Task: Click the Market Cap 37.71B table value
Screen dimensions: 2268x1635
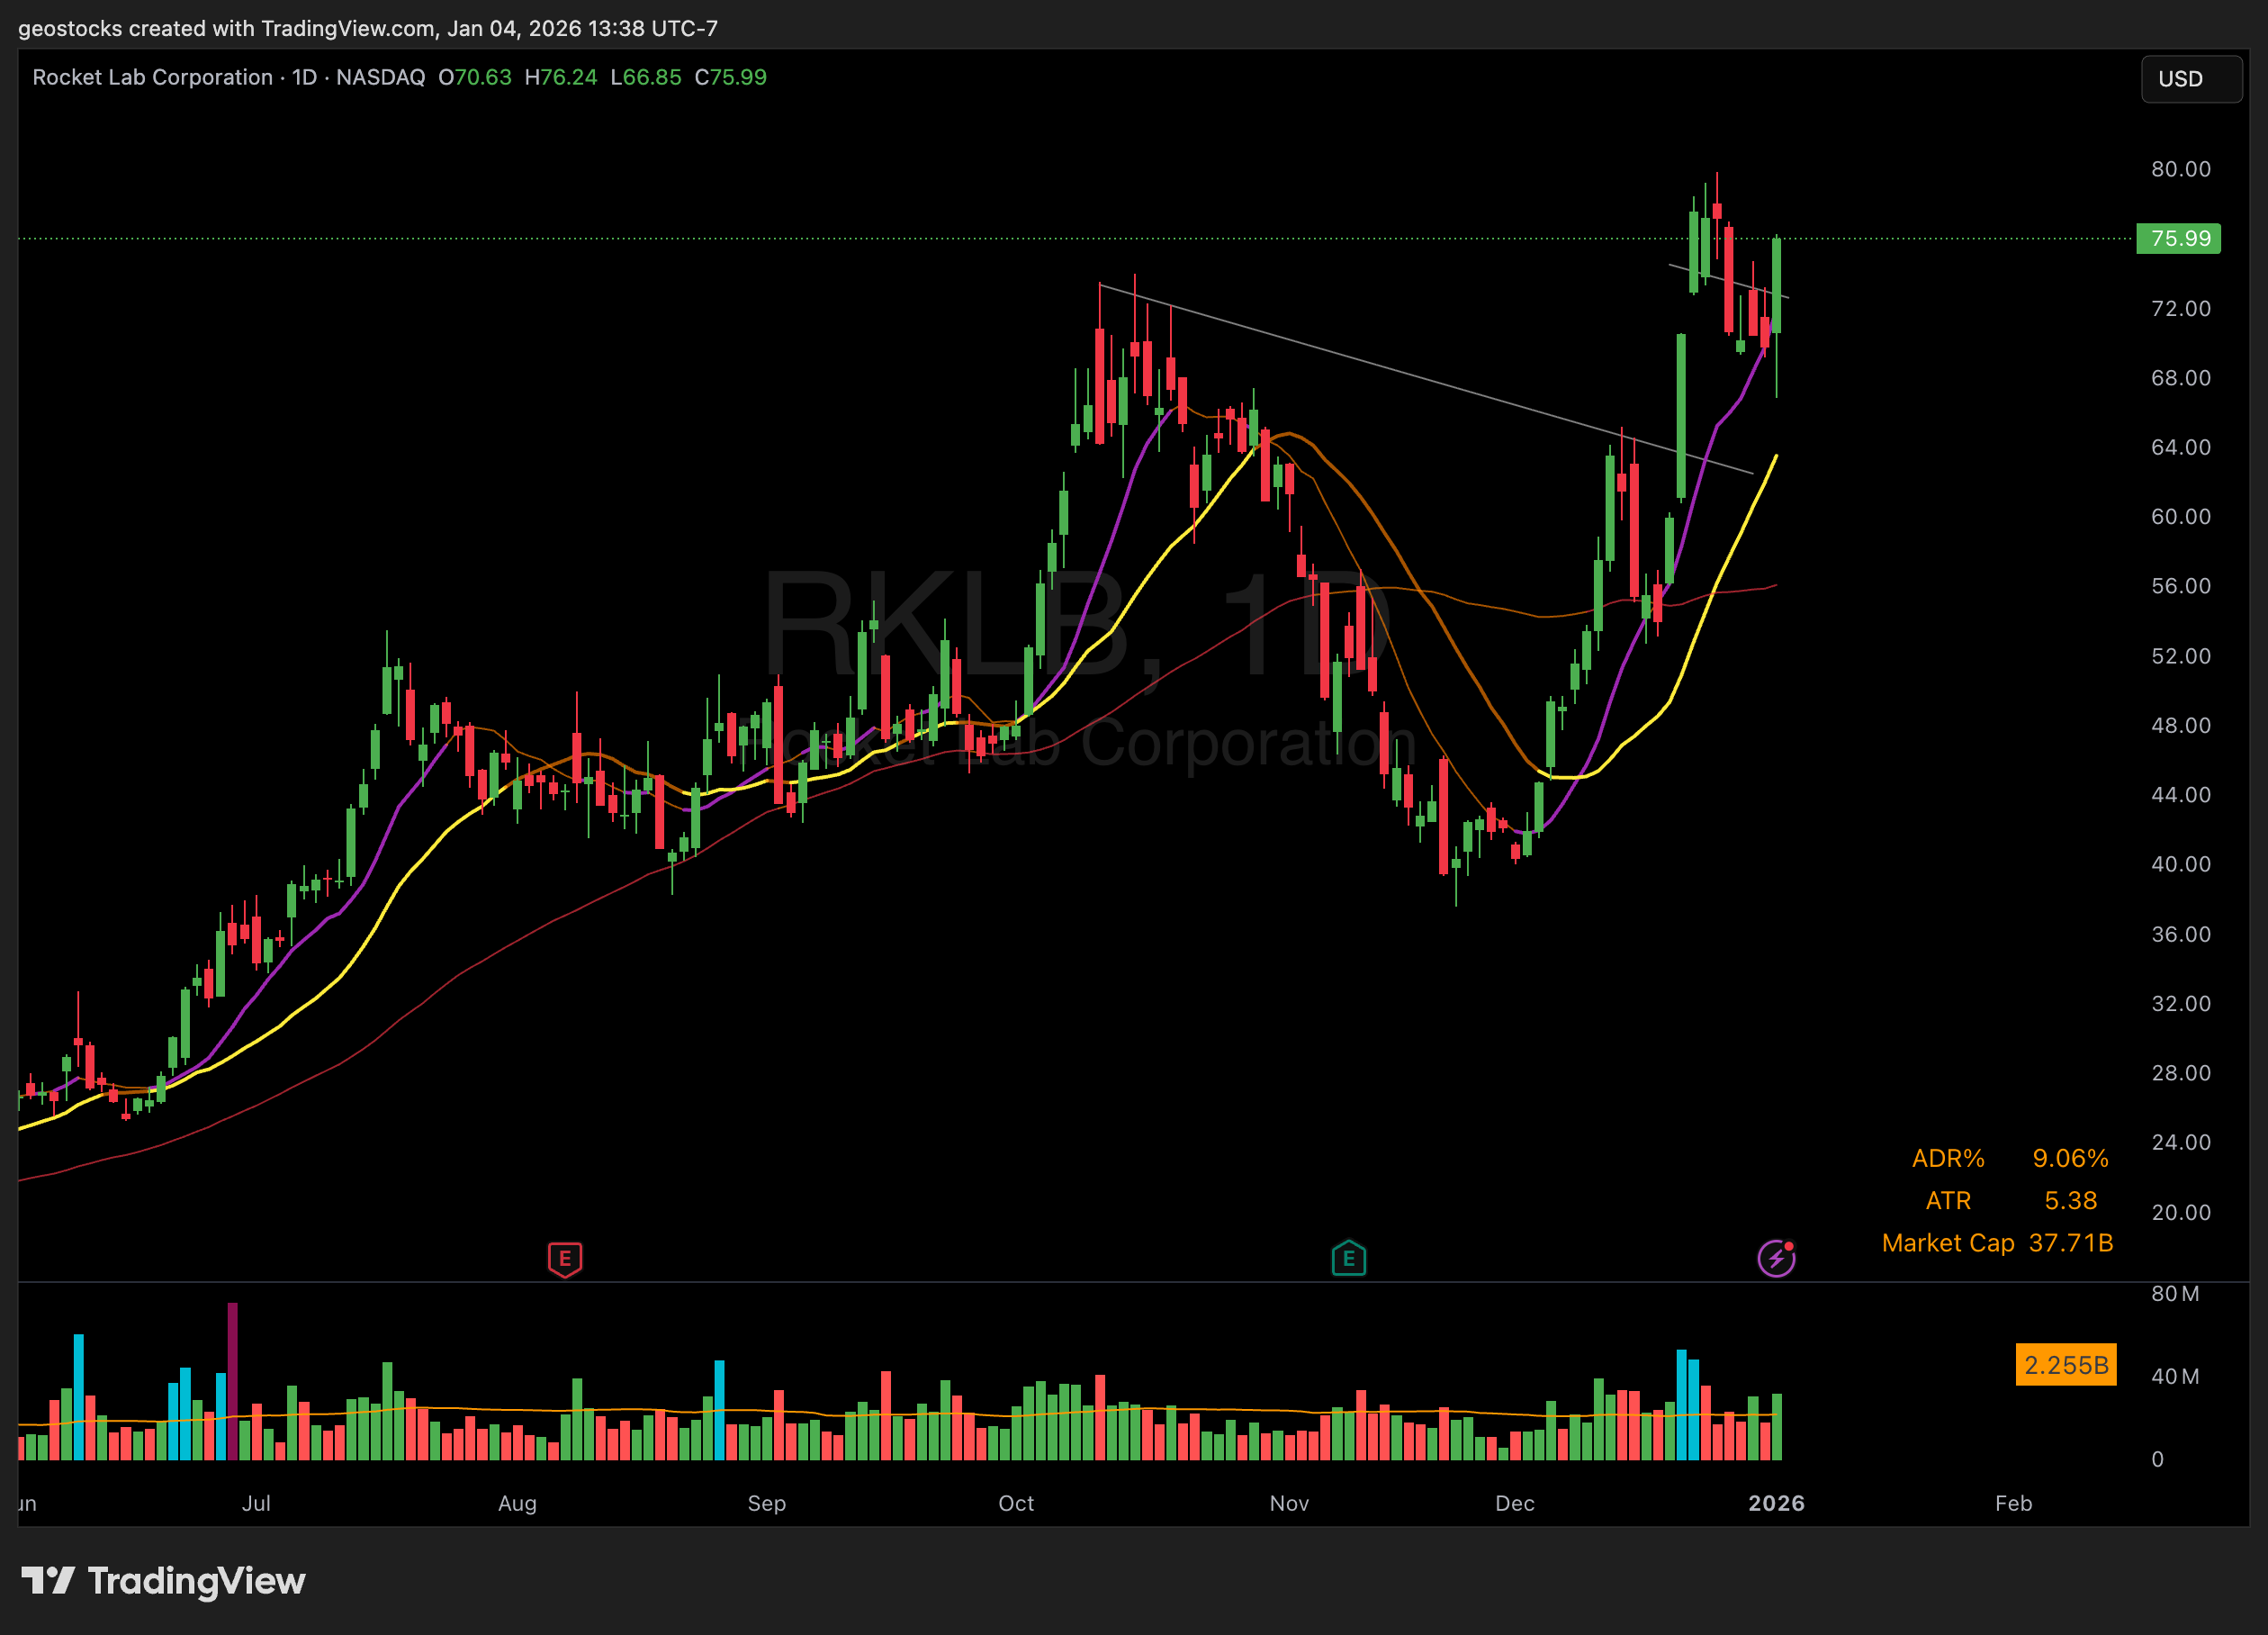Action: 2070,1242
